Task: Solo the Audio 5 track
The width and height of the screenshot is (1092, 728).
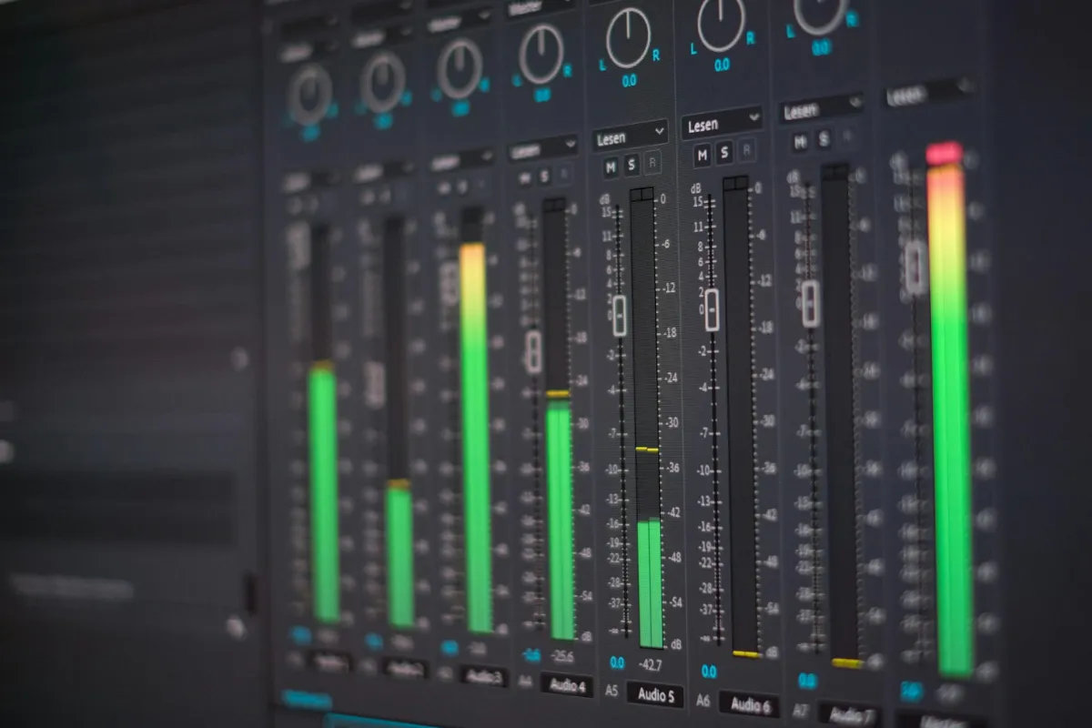Action: (x=632, y=165)
